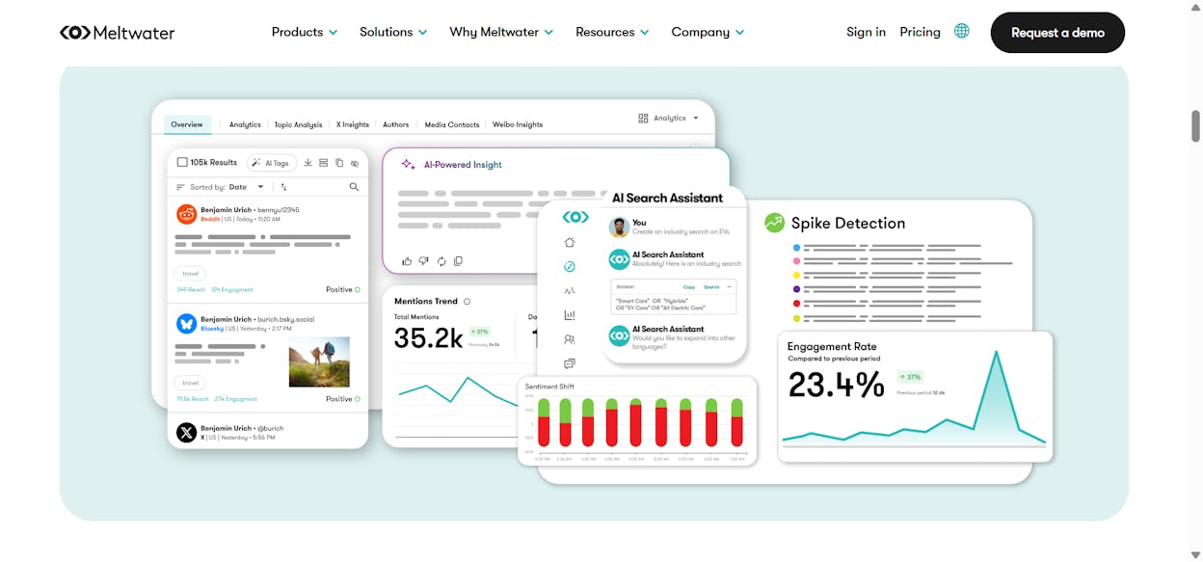
Task: Click the copy icon in results toolbar
Action: 338,163
